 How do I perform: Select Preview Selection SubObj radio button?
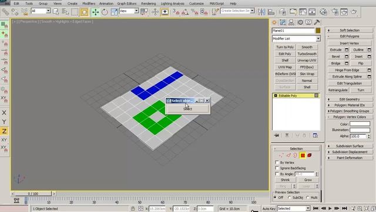pos(290,198)
